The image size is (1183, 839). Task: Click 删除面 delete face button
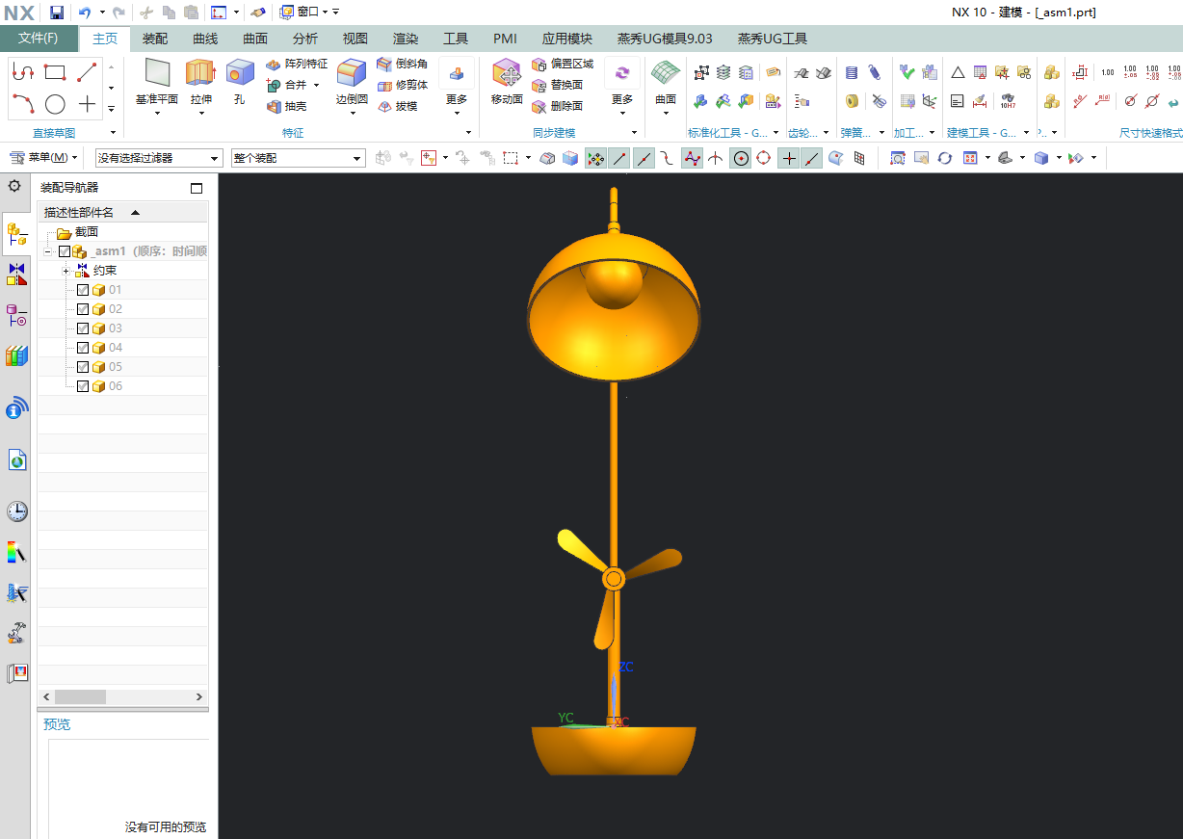click(x=557, y=106)
